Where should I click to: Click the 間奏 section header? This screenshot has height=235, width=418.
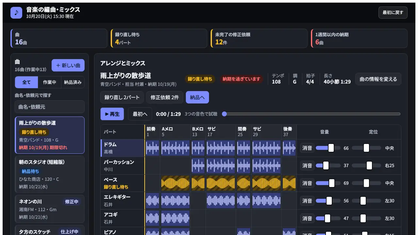pos(243,132)
